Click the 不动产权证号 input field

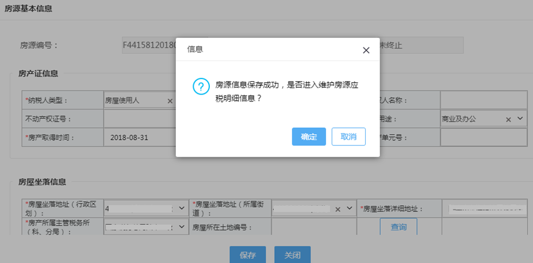click(x=140, y=119)
